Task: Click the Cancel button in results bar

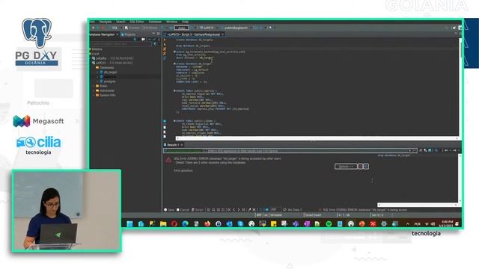Action: [183, 210]
